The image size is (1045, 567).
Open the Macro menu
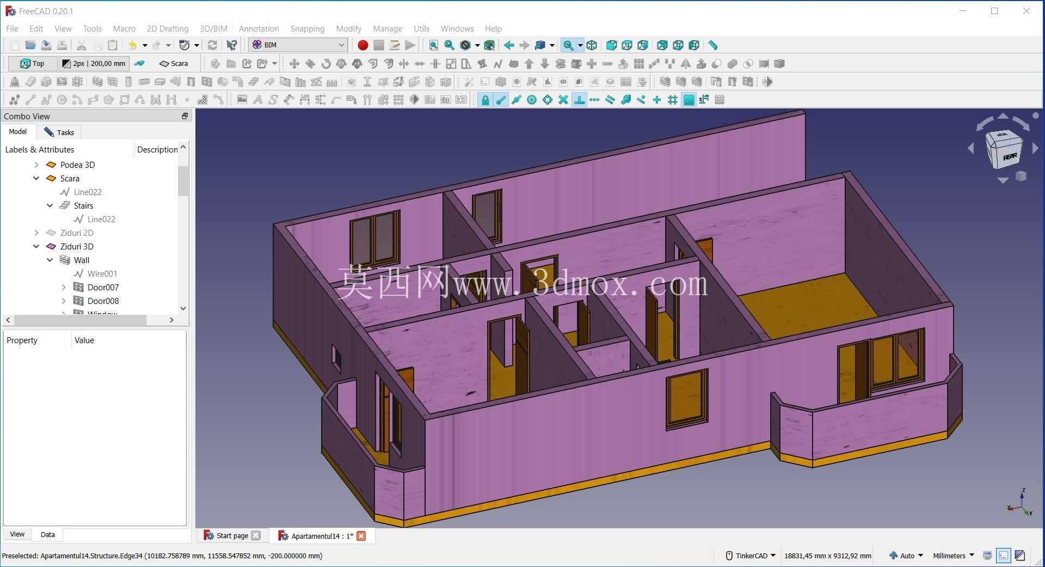[x=124, y=28]
